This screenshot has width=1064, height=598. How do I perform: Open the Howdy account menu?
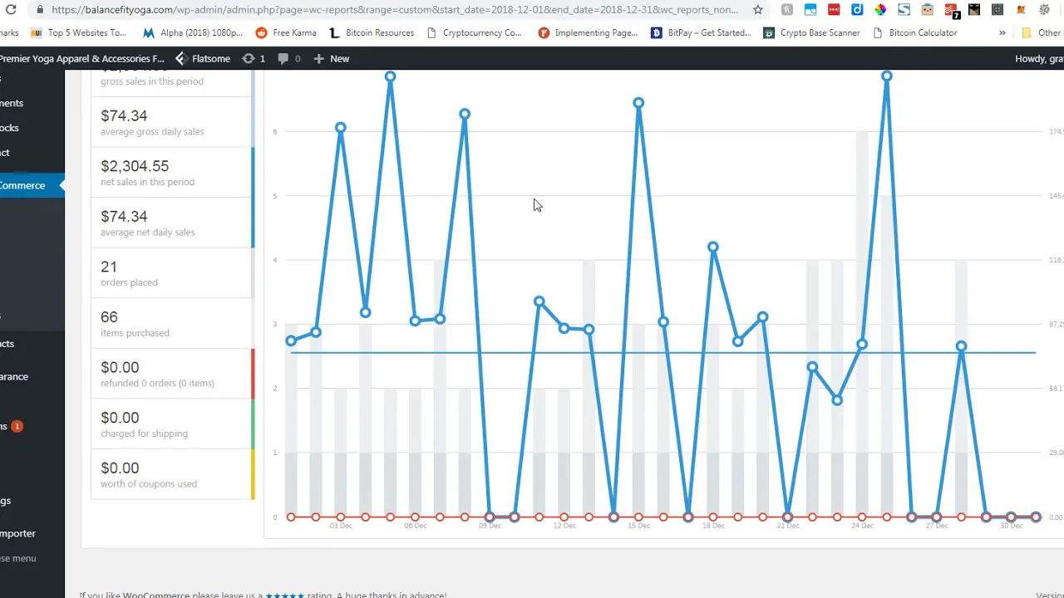pos(1039,59)
